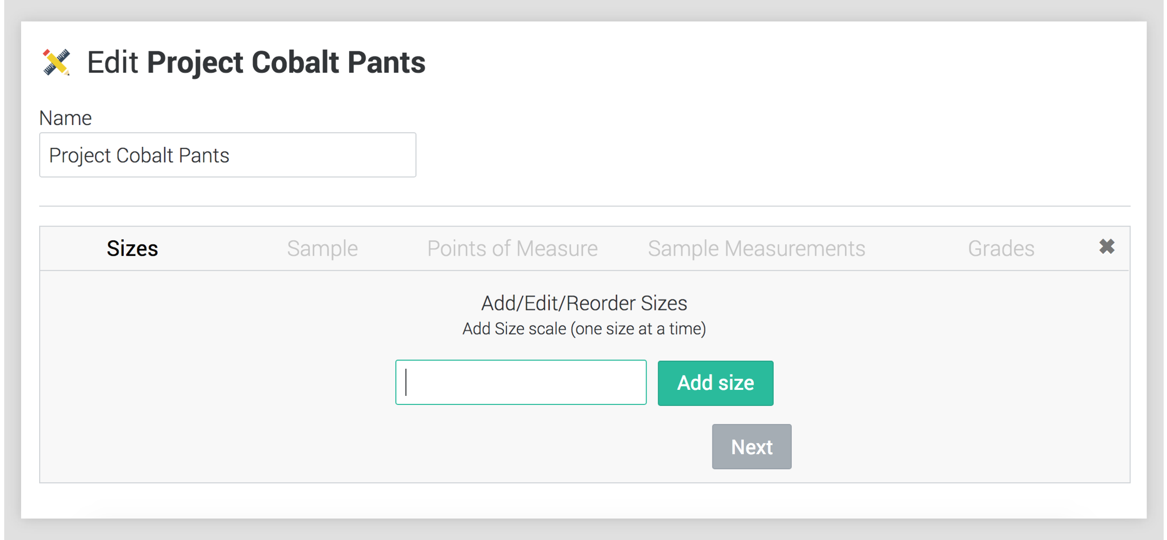Open the Points of Measure tab
The height and width of the screenshot is (540, 1167).
coord(512,248)
